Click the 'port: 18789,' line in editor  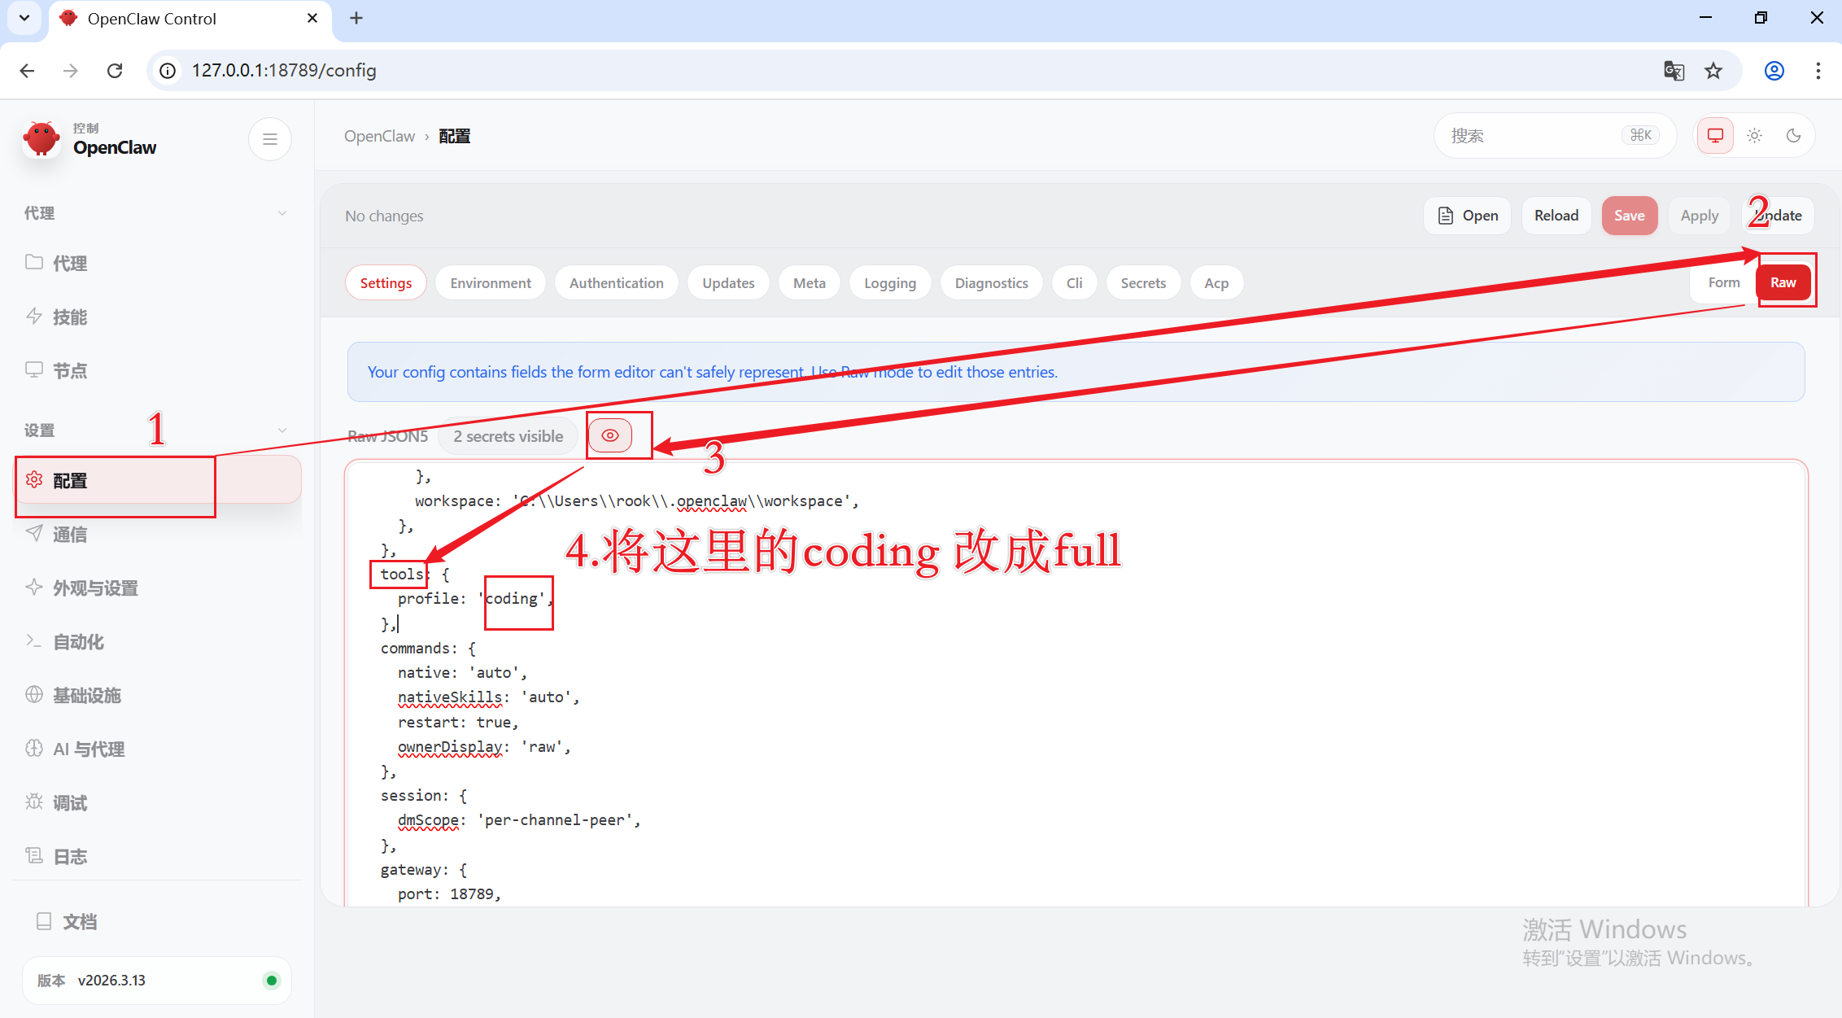coord(449,893)
